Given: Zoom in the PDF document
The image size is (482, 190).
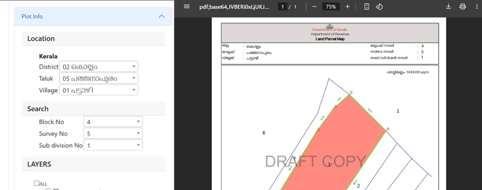Looking at the screenshot, I should click(x=347, y=7).
